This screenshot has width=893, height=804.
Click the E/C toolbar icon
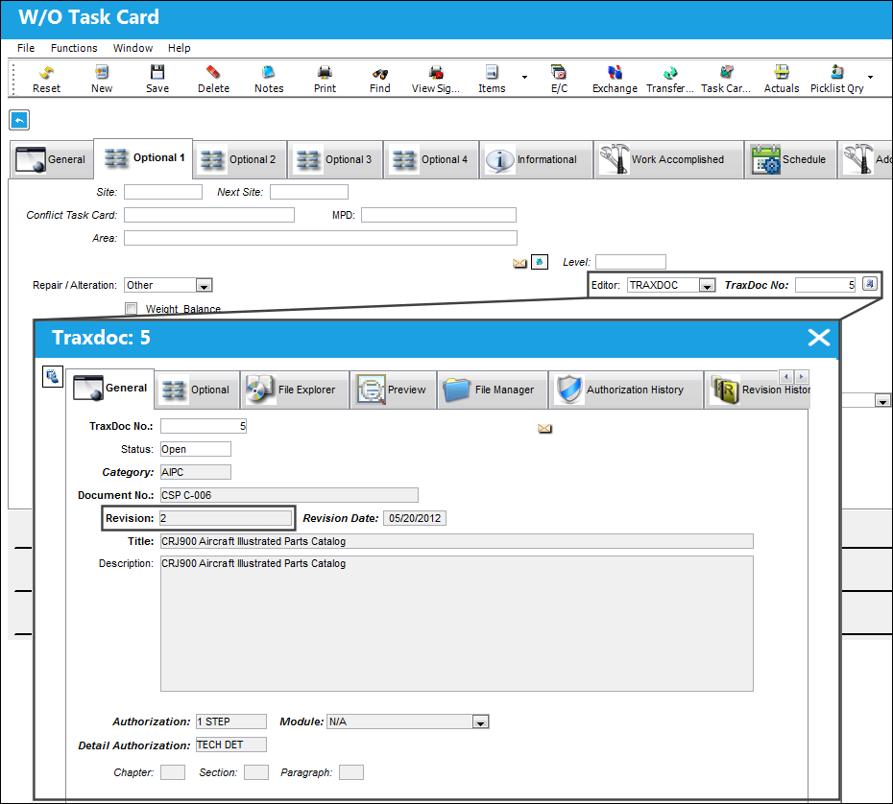(559, 79)
